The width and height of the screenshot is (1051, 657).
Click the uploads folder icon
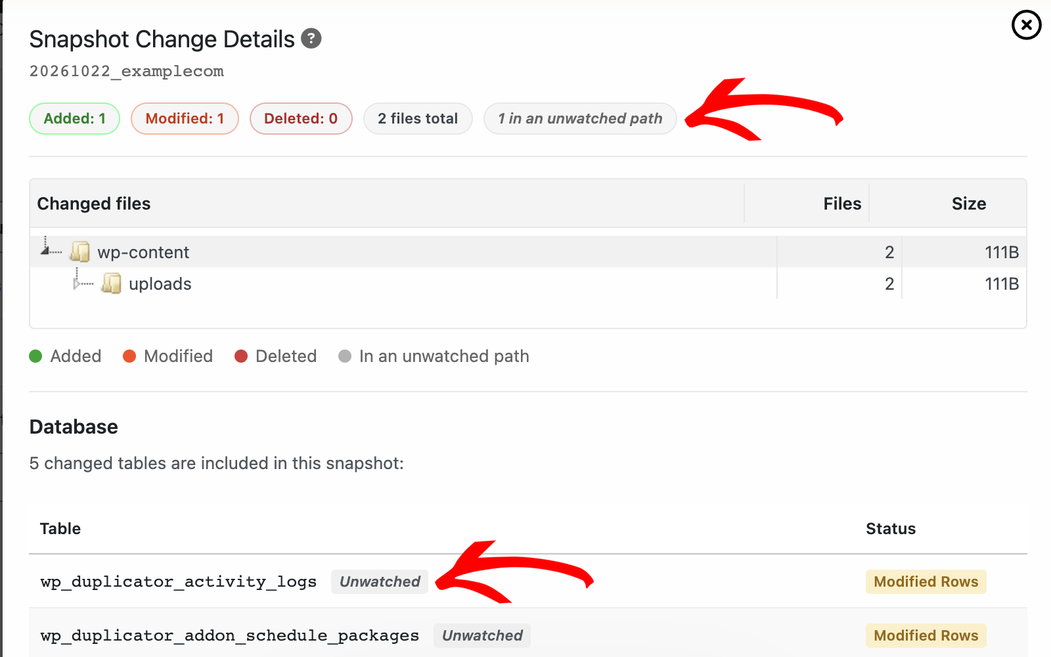(x=111, y=283)
